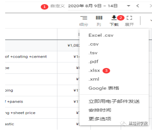This screenshot has height=130, width=152.
Task: Click keyword row '+sheet price'
Action: 20,113
